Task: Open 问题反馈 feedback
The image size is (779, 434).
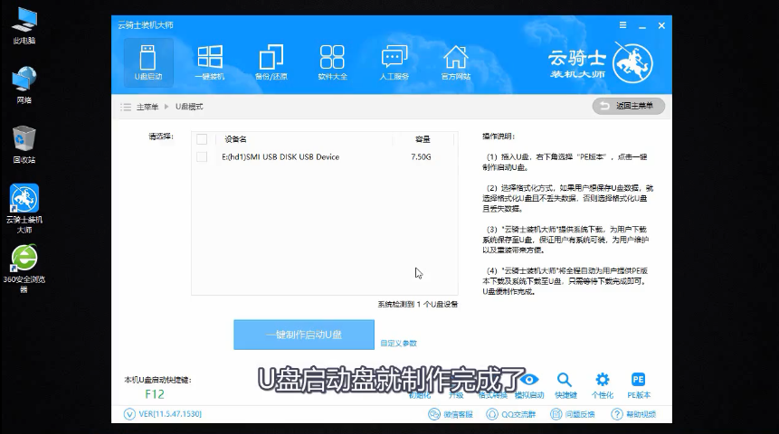Action: (573, 414)
